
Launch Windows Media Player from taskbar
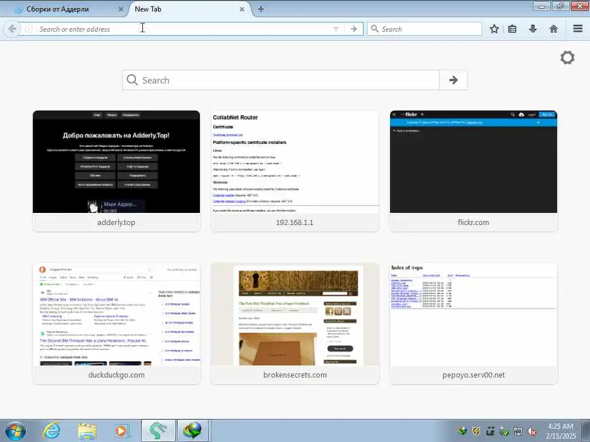(x=122, y=431)
